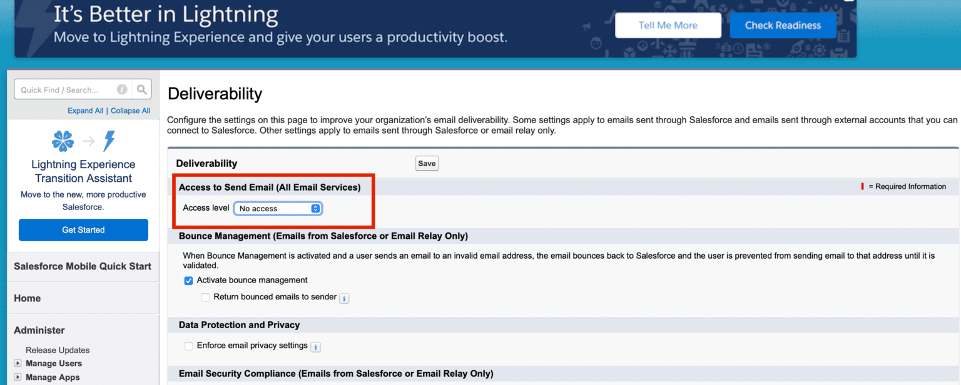
Task: Click the Expand All link
Action: pyautogui.click(x=85, y=111)
